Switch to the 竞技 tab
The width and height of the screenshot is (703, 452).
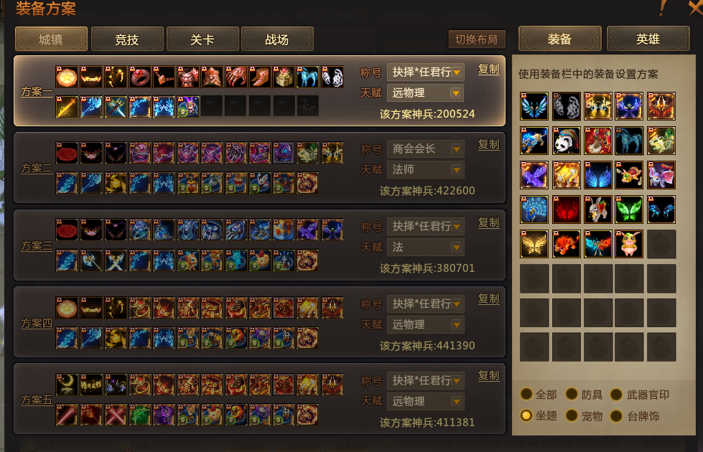[127, 39]
